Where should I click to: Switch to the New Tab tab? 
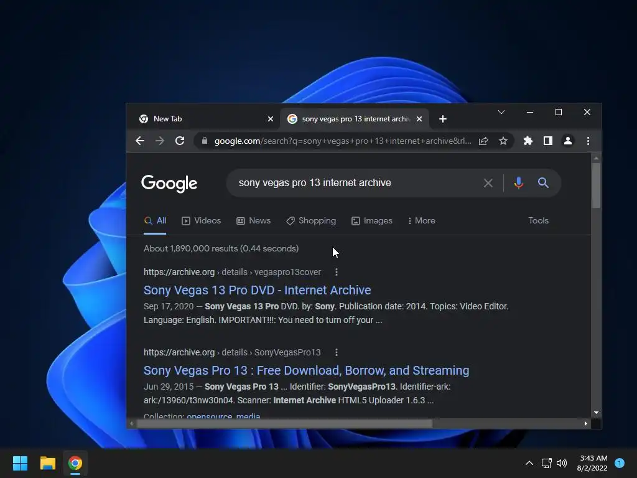[203, 119]
